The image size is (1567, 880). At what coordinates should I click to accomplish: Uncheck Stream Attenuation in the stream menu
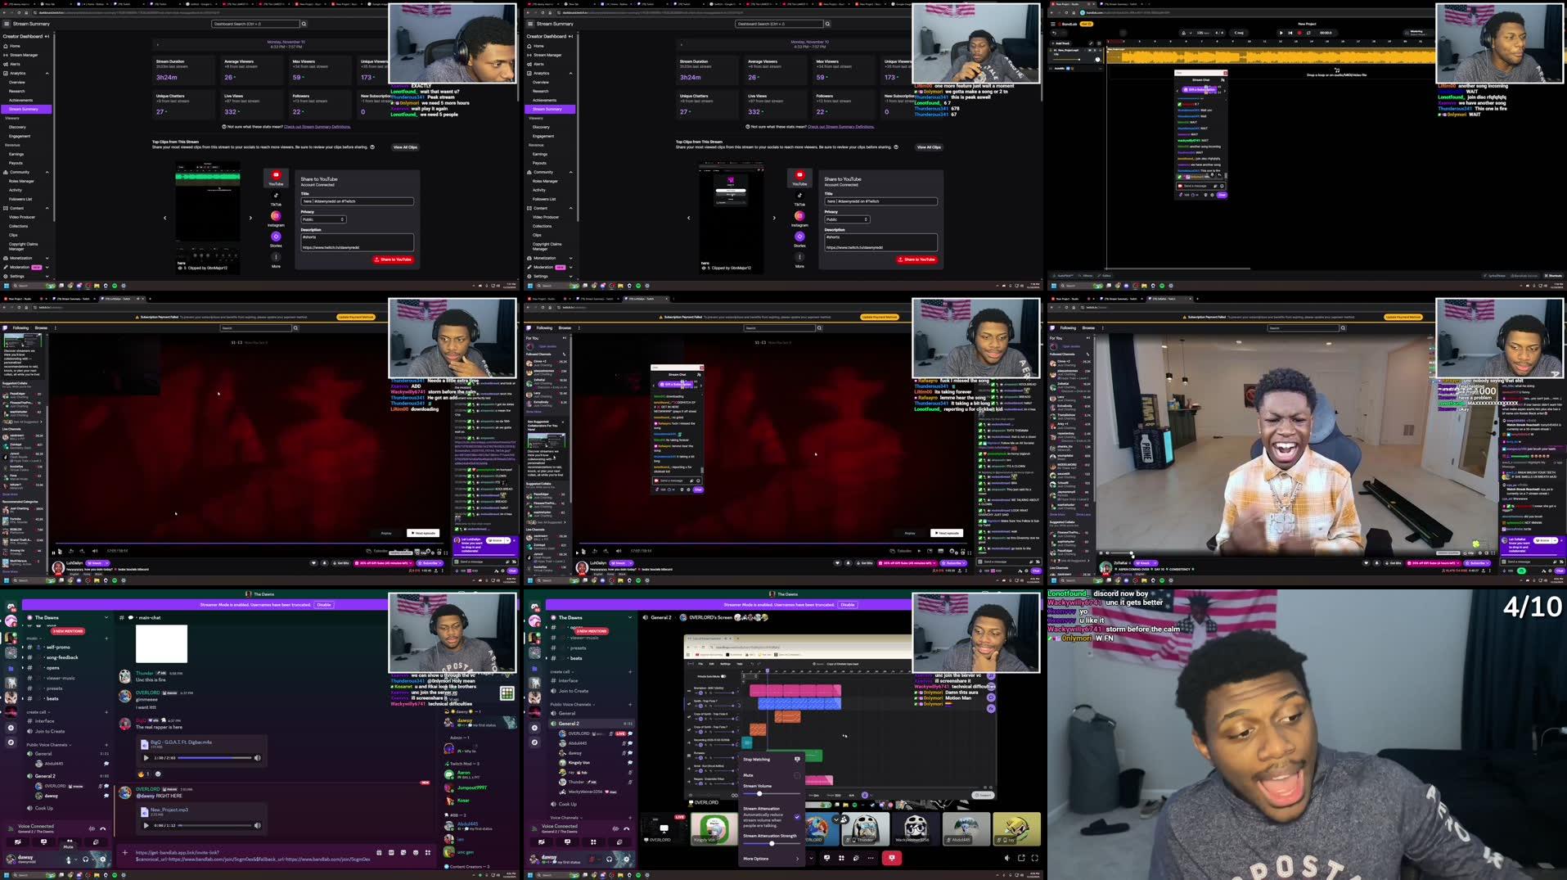pyautogui.click(x=797, y=816)
